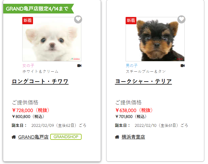Screen dimensions: 208x164
Task: Click the 女の子 gender label
Action: [x=28, y=65]
